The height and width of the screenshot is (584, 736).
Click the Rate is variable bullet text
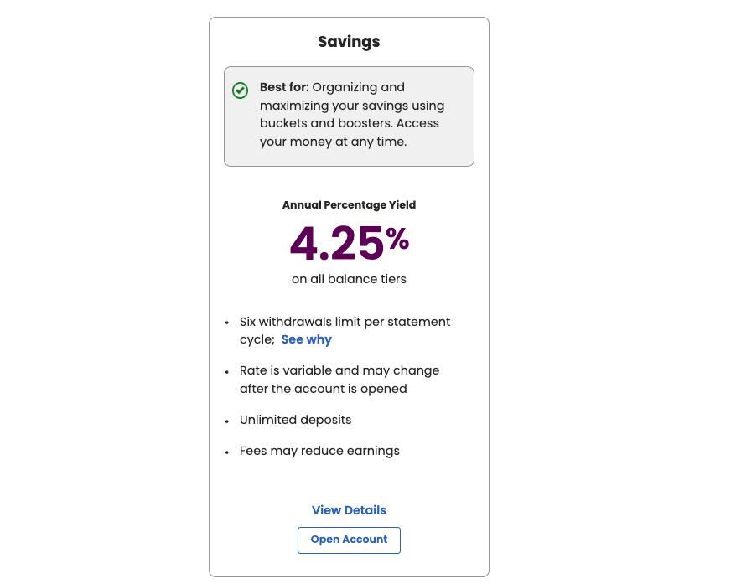(x=339, y=370)
